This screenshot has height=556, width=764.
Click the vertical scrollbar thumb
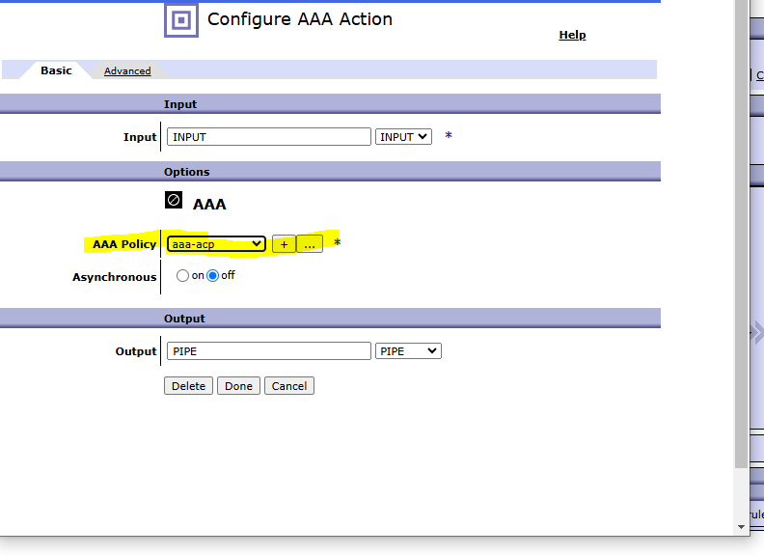(x=741, y=235)
